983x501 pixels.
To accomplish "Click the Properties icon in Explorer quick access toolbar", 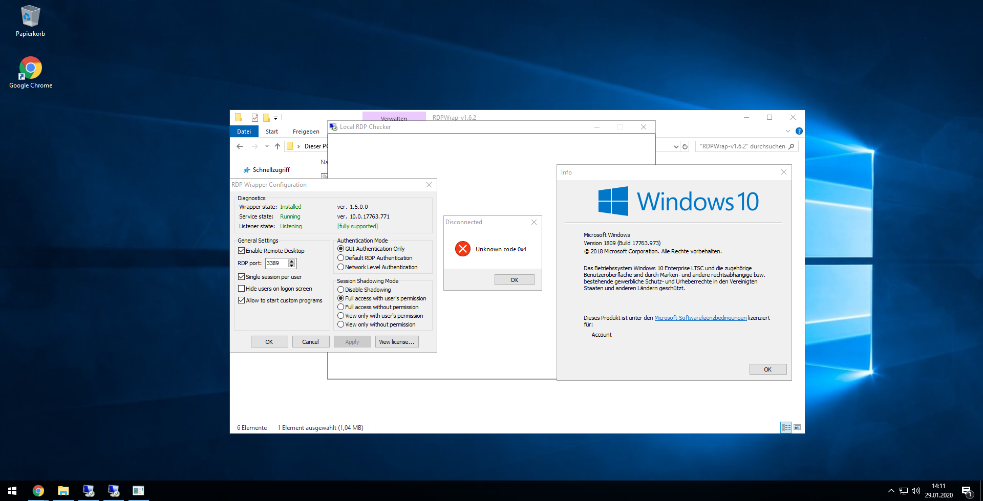I will pyautogui.click(x=255, y=117).
